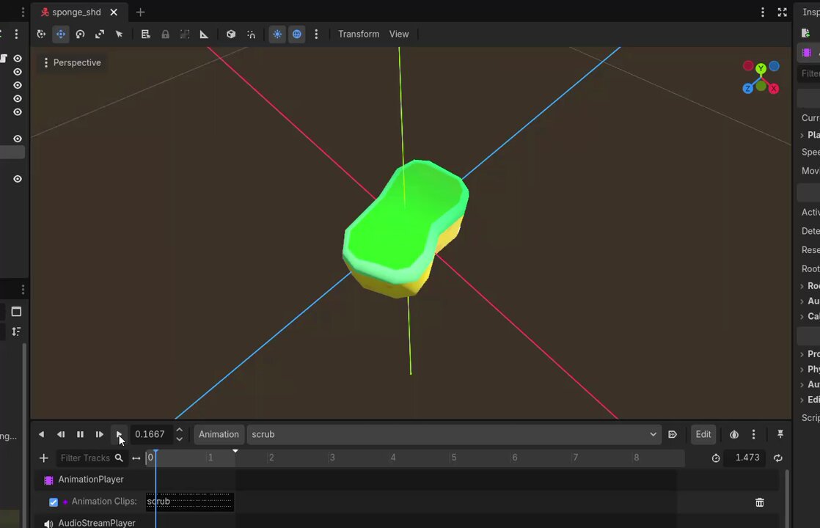Pin the AnimationPlayer panel

pos(780,434)
